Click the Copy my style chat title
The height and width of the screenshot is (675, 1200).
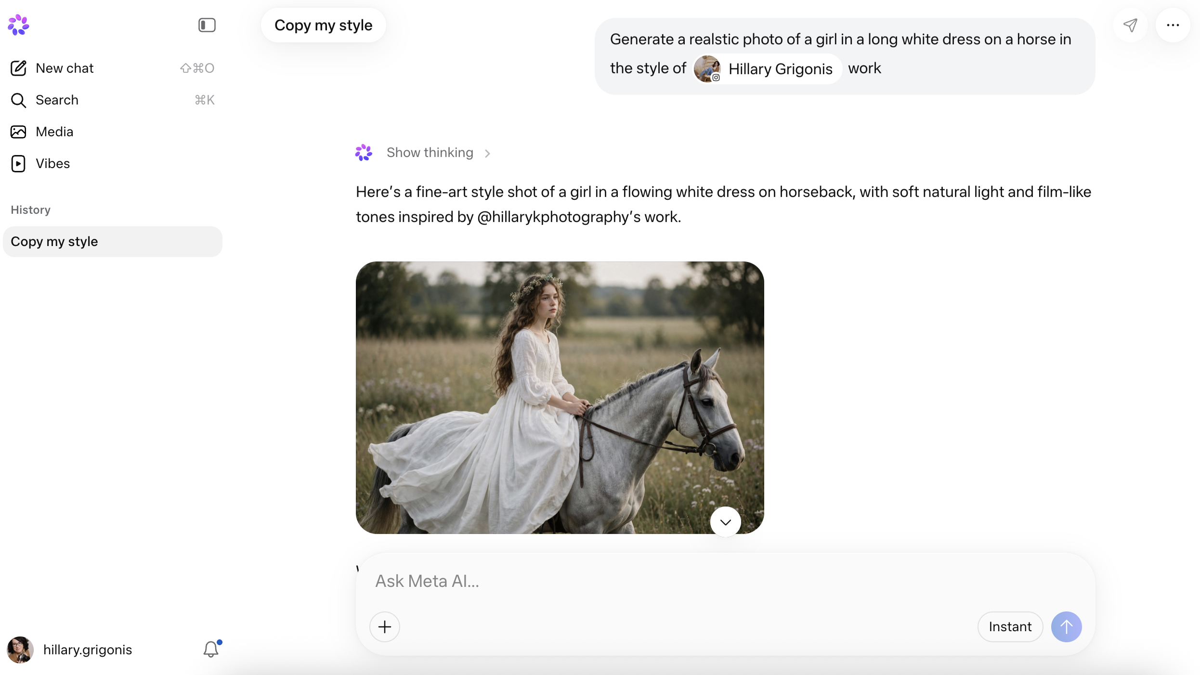point(324,25)
